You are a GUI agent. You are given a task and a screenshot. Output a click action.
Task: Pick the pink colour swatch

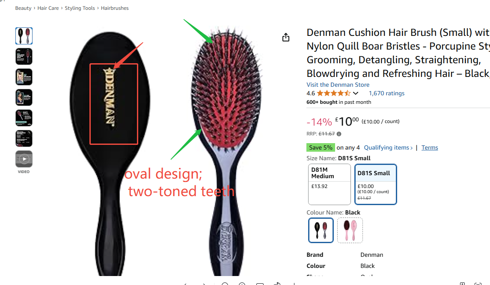(350, 230)
